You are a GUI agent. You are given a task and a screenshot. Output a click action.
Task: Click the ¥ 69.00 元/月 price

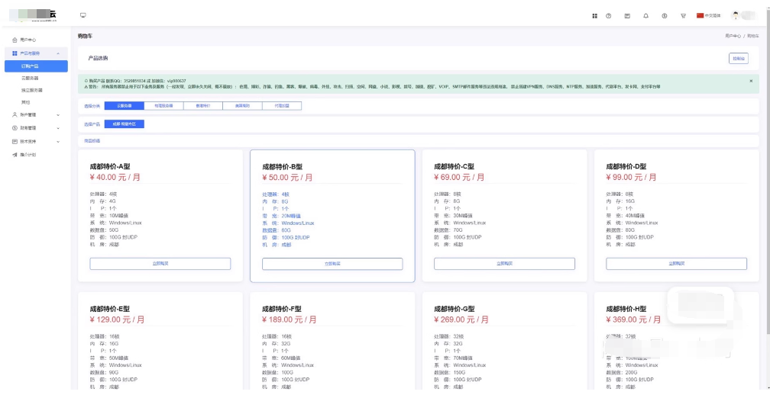coord(459,178)
